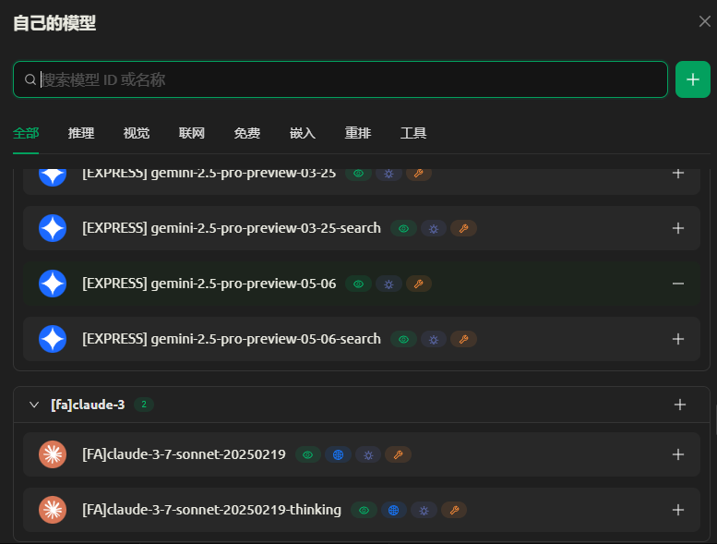This screenshot has height=544, width=717.
Task: Click reasoning badge on claude-3-7-sonnet-20250219
Action: 368,454
